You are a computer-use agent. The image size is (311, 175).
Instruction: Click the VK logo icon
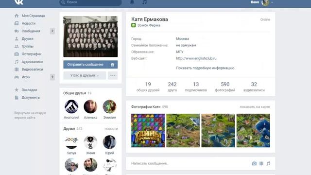[x=19, y=2]
